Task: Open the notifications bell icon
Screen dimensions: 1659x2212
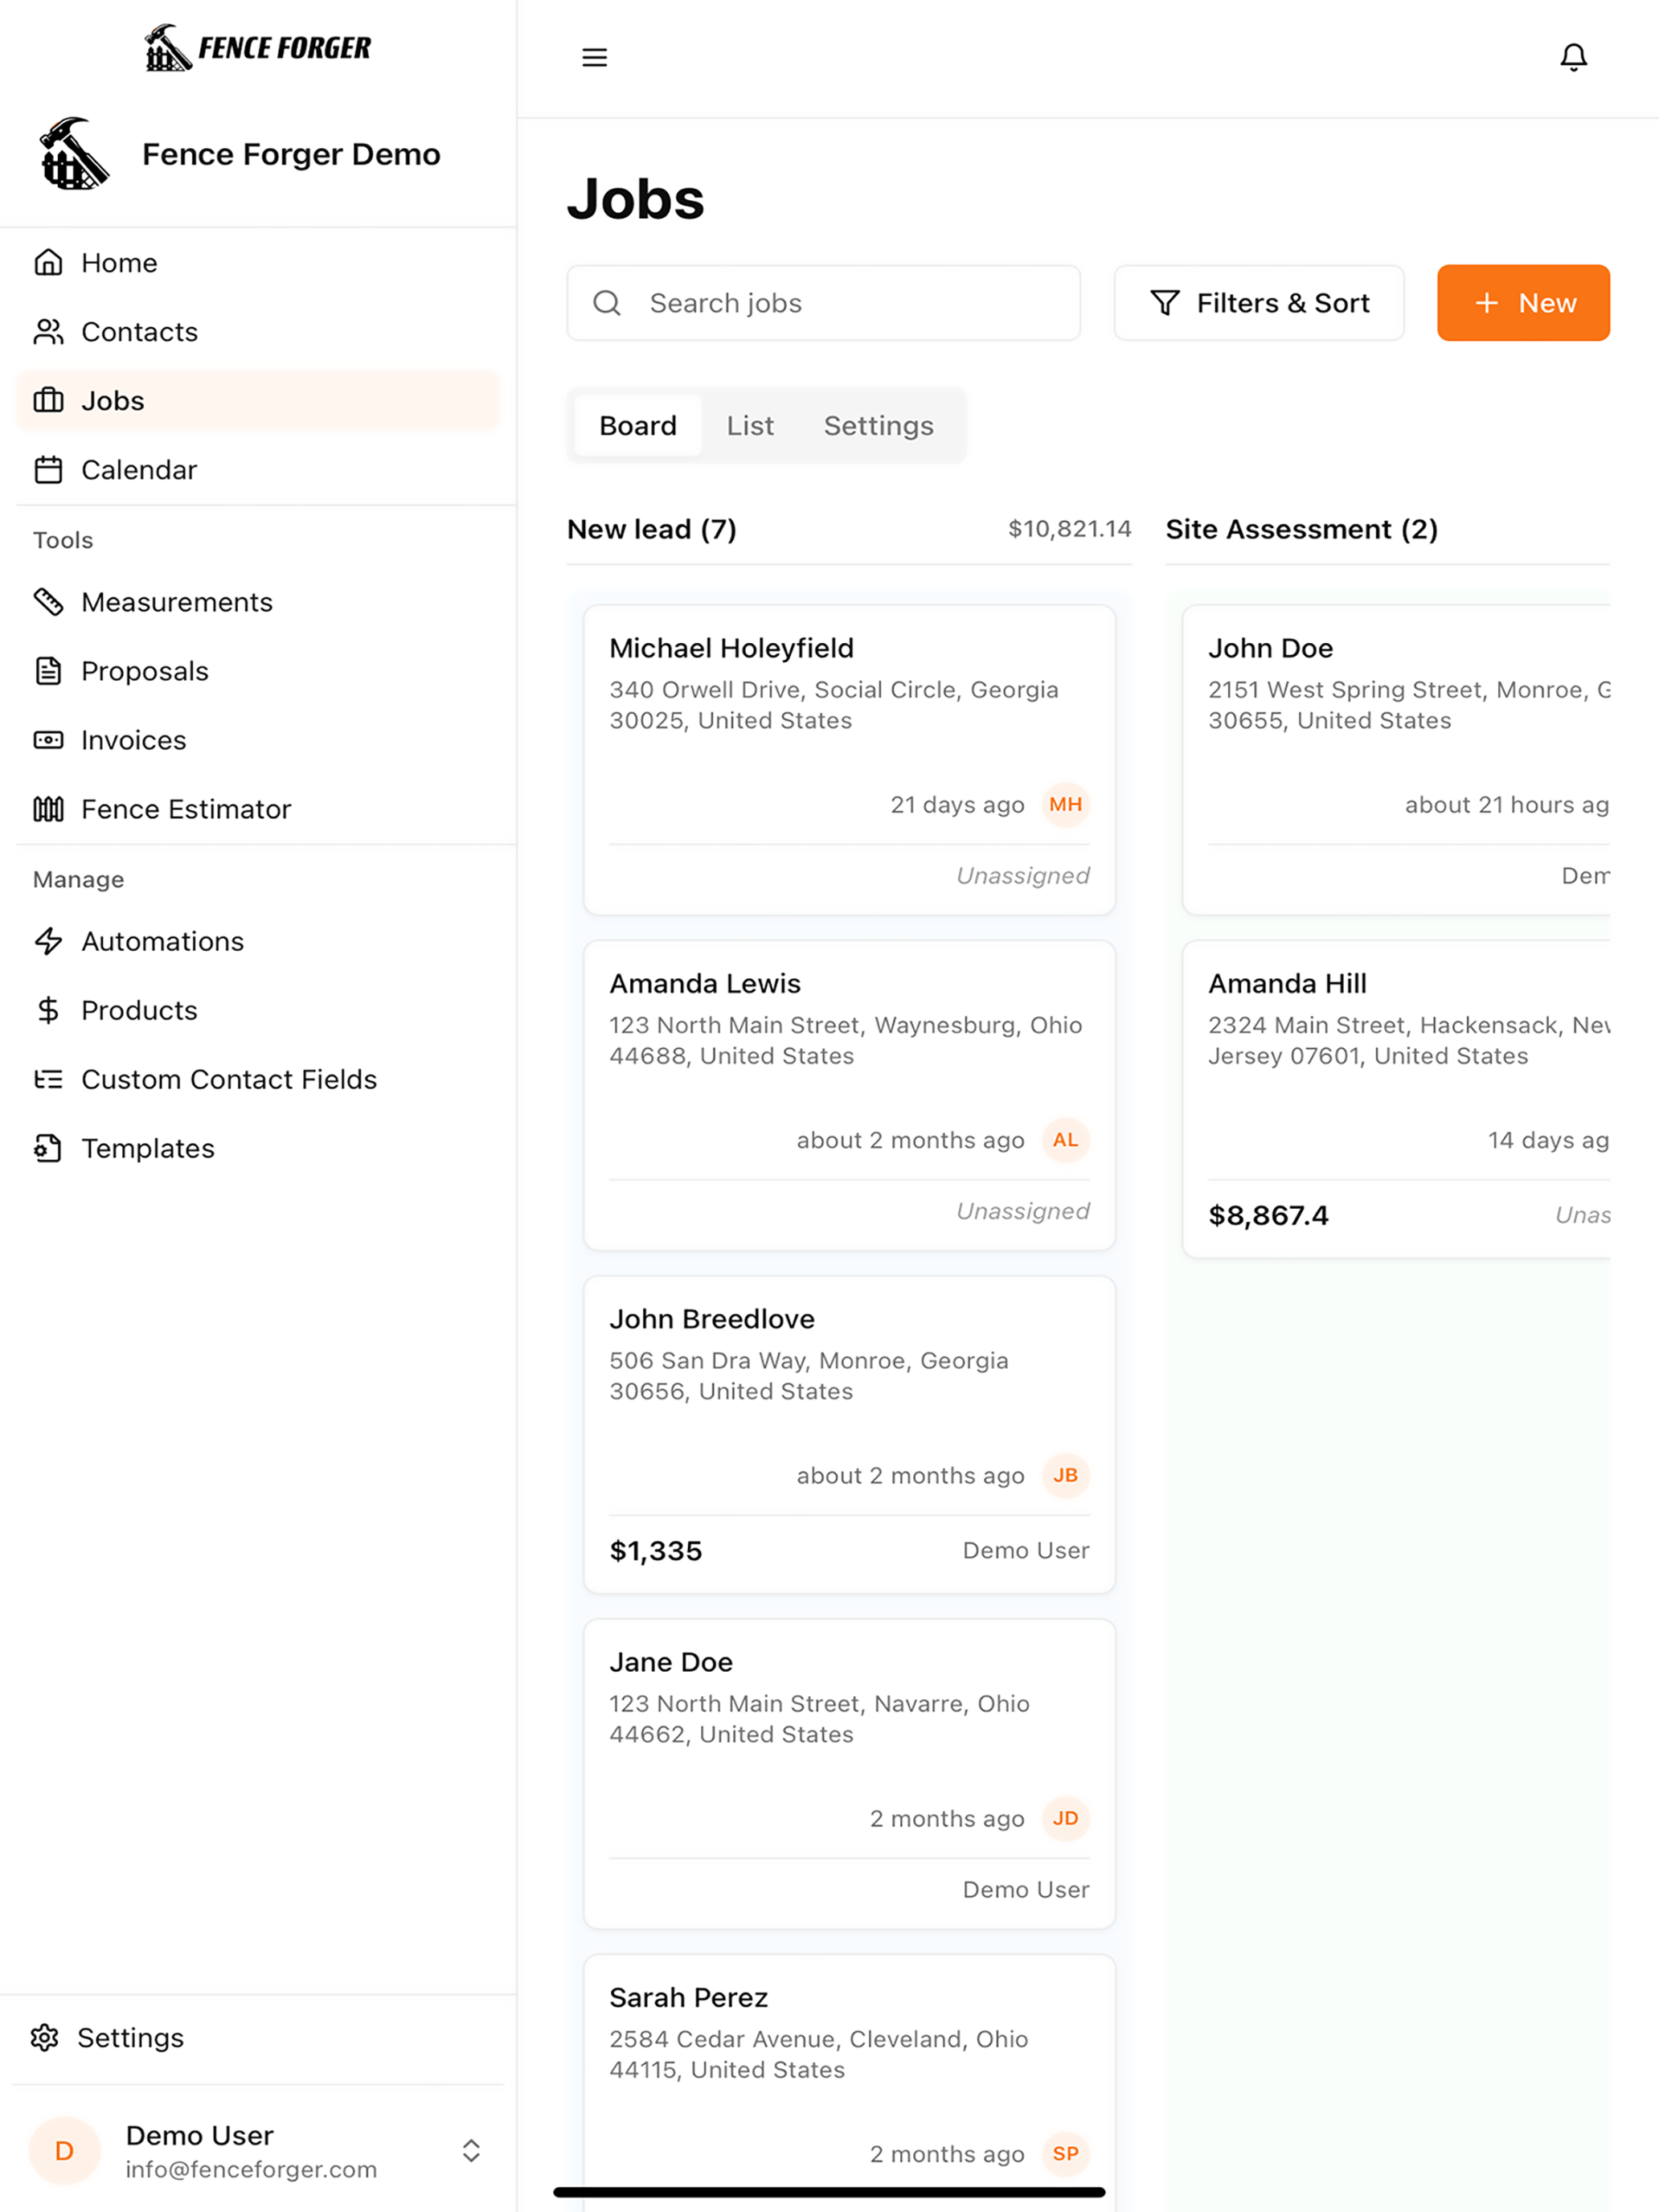Action: [x=1573, y=57]
